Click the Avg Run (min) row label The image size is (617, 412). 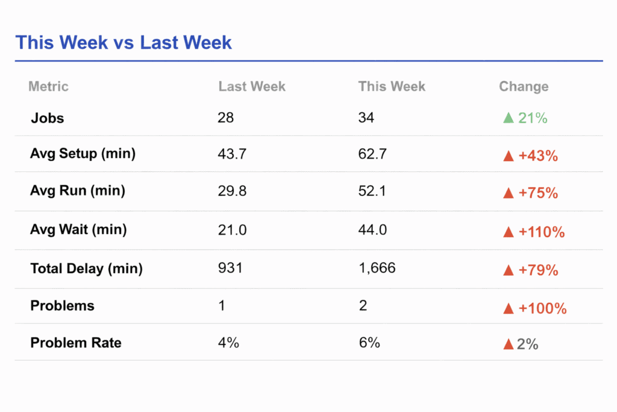(x=78, y=191)
